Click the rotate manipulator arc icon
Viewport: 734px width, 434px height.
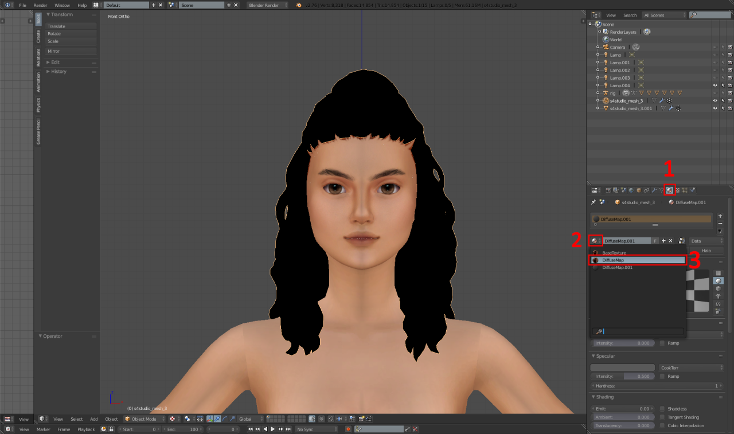[224, 419]
